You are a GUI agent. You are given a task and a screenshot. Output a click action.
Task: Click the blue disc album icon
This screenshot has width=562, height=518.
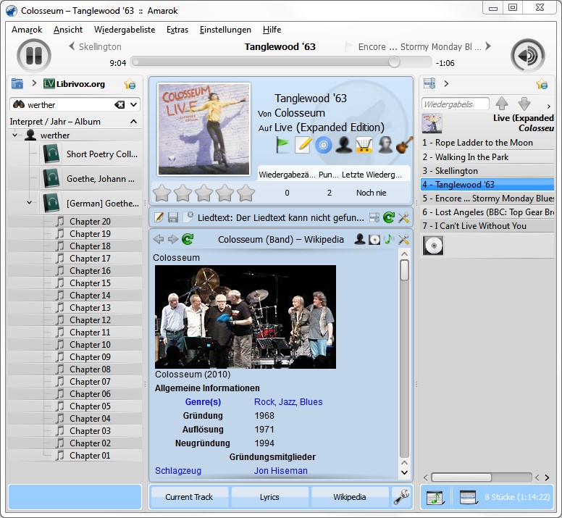(x=324, y=145)
